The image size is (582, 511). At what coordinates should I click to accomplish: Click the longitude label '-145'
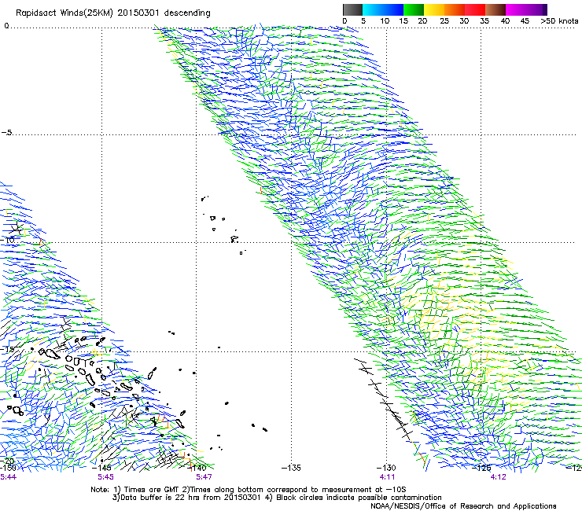coord(101,468)
